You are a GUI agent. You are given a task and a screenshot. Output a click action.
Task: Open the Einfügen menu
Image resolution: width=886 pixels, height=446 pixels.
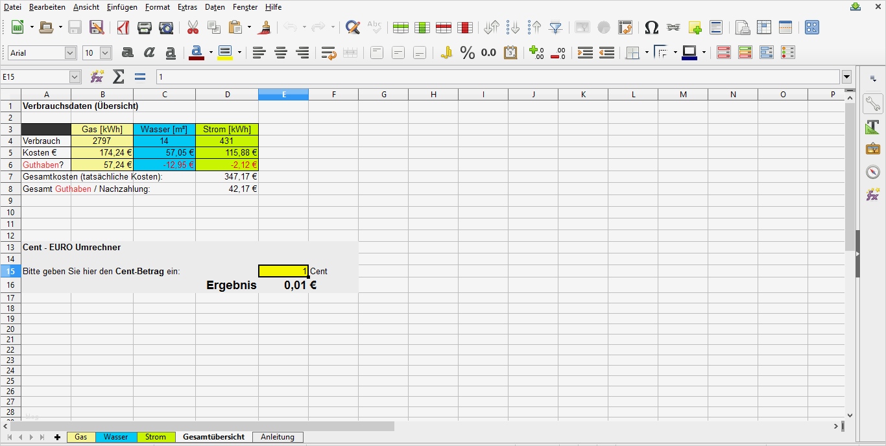122,7
